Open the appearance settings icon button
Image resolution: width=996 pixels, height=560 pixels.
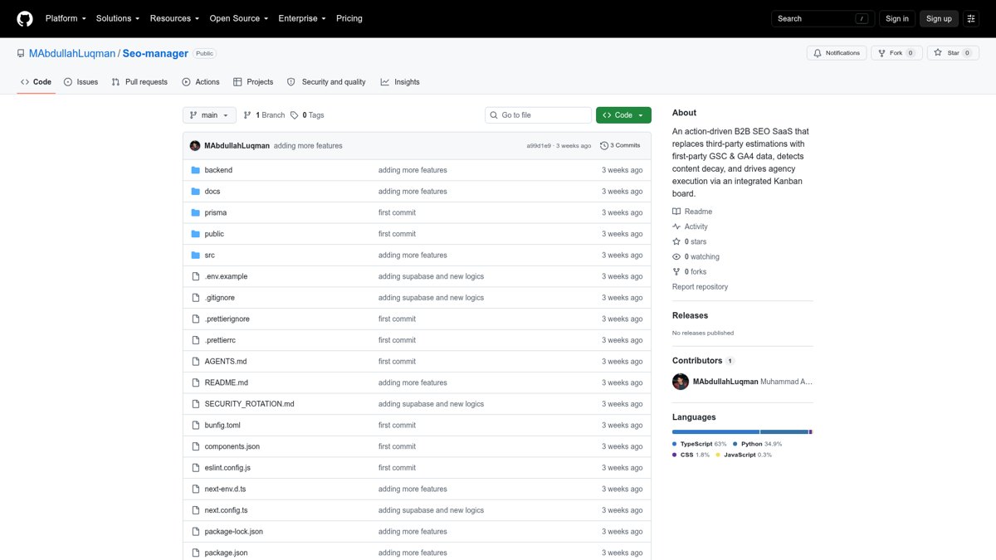(971, 18)
